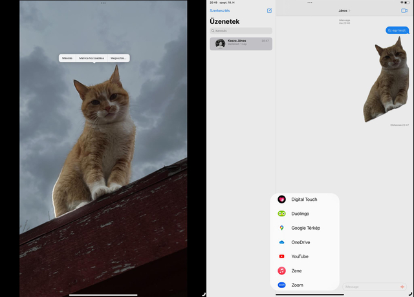Open the three-dot multitasking menu above Messages
Image resolution: width=414 pixels, height=297 pixels.
(x=310, y=3)
